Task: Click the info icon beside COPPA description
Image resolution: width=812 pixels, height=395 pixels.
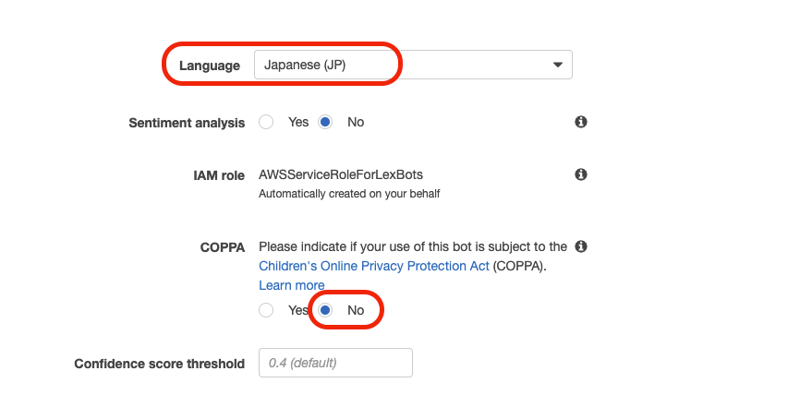Action: (x=580, y=246)
